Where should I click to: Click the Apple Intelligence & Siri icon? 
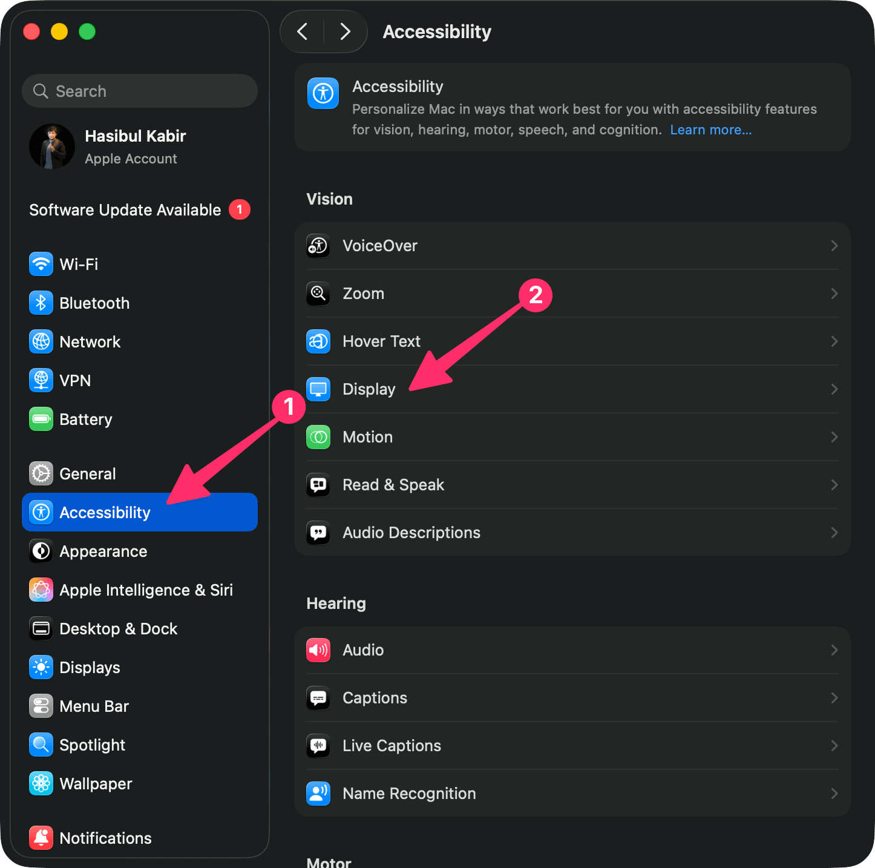tap(41, 590)
